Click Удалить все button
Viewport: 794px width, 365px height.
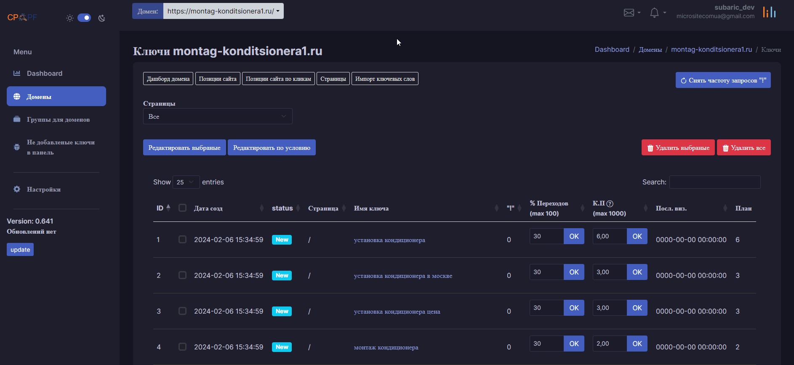click(x=744, y=147)
